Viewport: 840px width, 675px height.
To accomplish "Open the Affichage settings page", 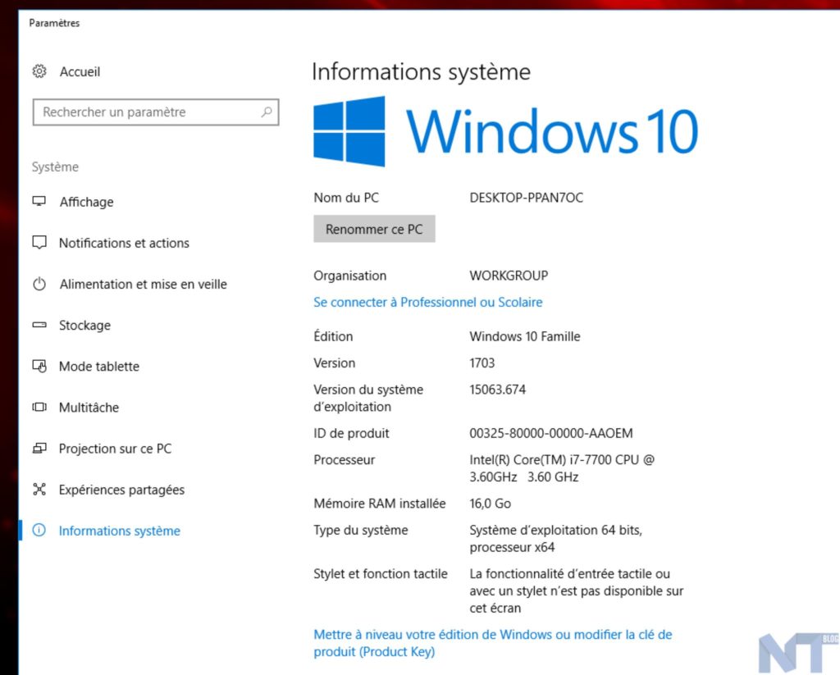I will (x=87, y=202).
